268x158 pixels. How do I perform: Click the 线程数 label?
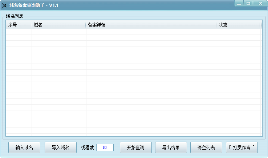(x=88, y=147)
